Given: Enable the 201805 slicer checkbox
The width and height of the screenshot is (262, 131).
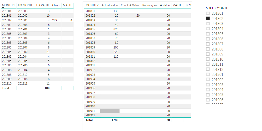Looking at the screenshot, I should 208,34.
